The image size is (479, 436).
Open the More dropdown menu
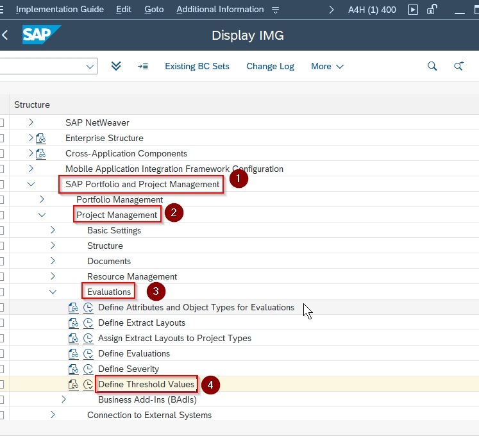click(x=327, y=66)
